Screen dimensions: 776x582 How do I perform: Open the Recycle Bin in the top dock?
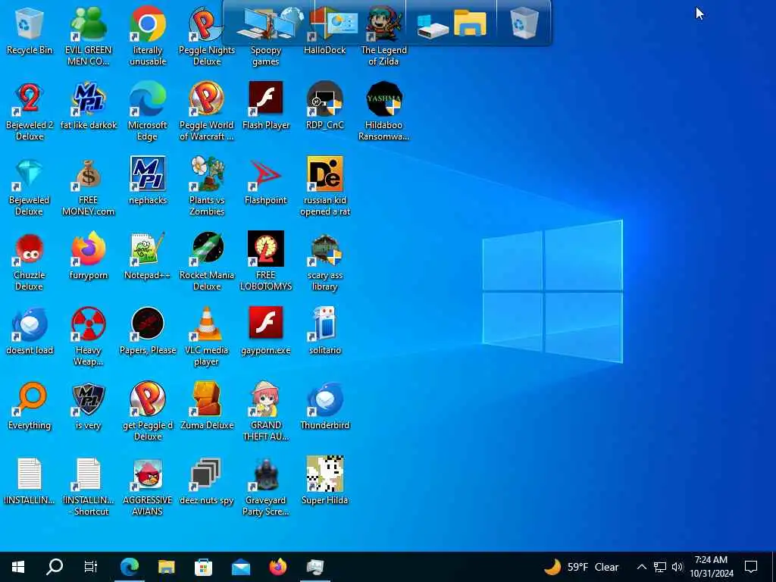pos(524,23)
